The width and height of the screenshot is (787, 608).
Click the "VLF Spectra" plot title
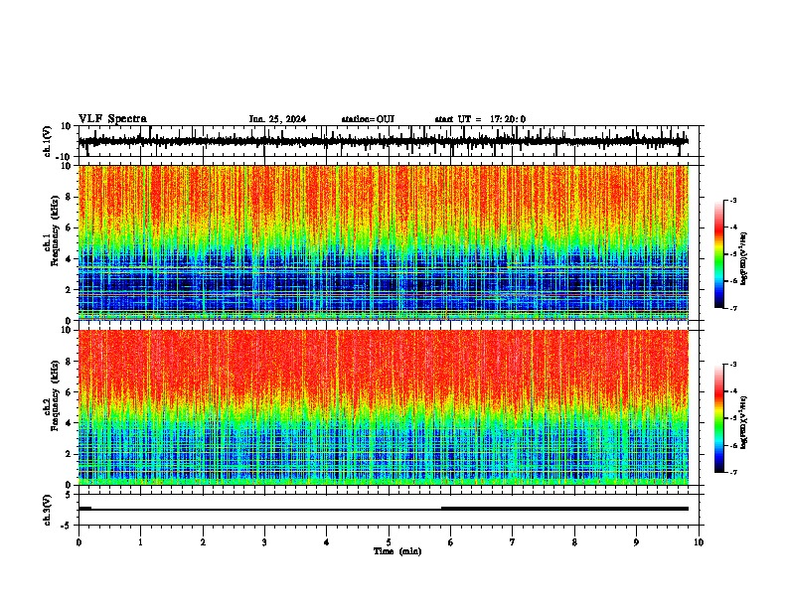[112, 119]
